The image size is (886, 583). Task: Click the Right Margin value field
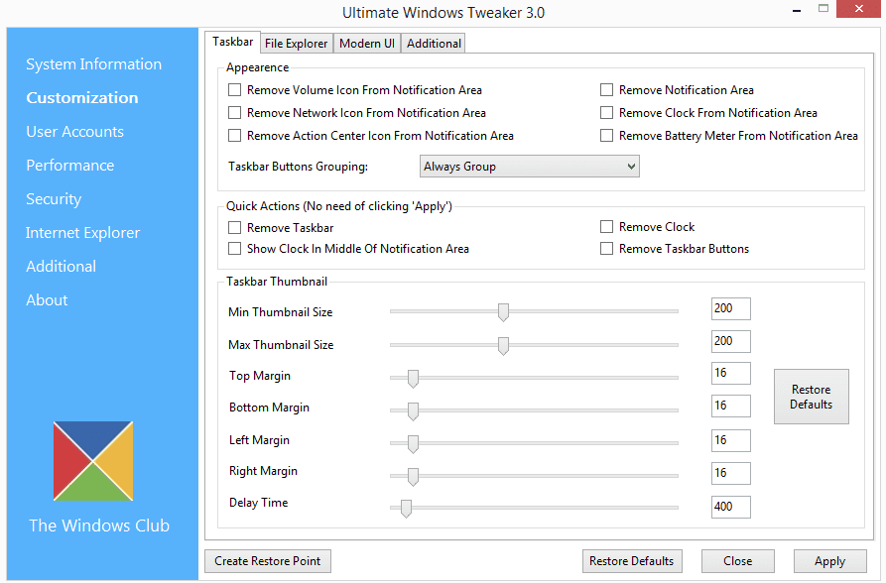731,473
